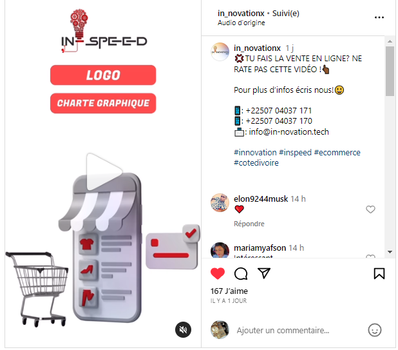Viewport: 398px width, 350px height.
Task: Open elon9244musk profile avatar
Action: [220, 202]
